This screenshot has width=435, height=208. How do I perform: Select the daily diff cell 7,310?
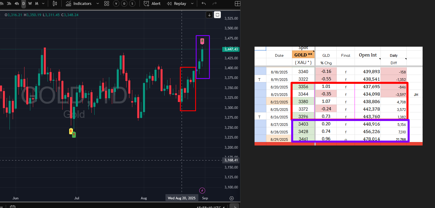click(x=393, y=132)
